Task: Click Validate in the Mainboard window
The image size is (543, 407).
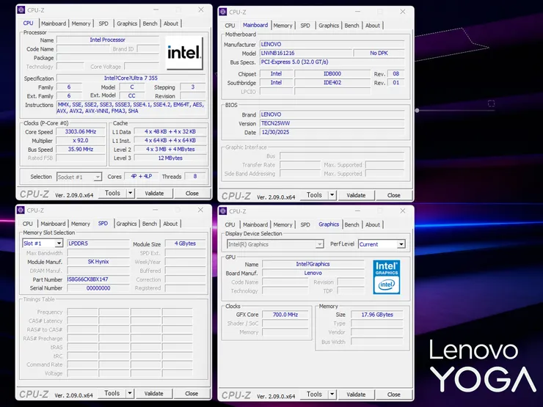Action: point(356,195)
